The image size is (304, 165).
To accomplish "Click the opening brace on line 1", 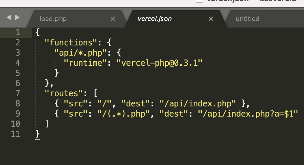I will pos(37,32).
